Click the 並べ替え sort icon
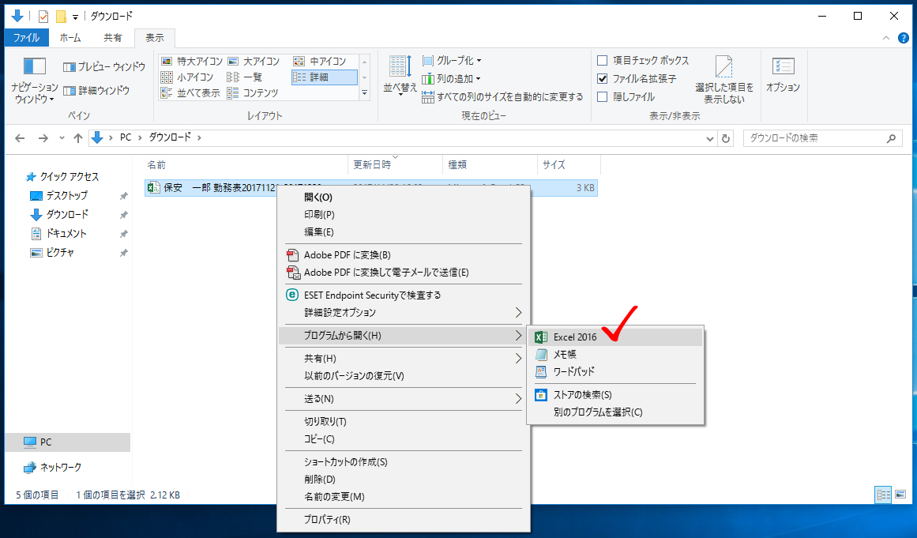This screenshot has height=538, width=917. pos(400,67)
